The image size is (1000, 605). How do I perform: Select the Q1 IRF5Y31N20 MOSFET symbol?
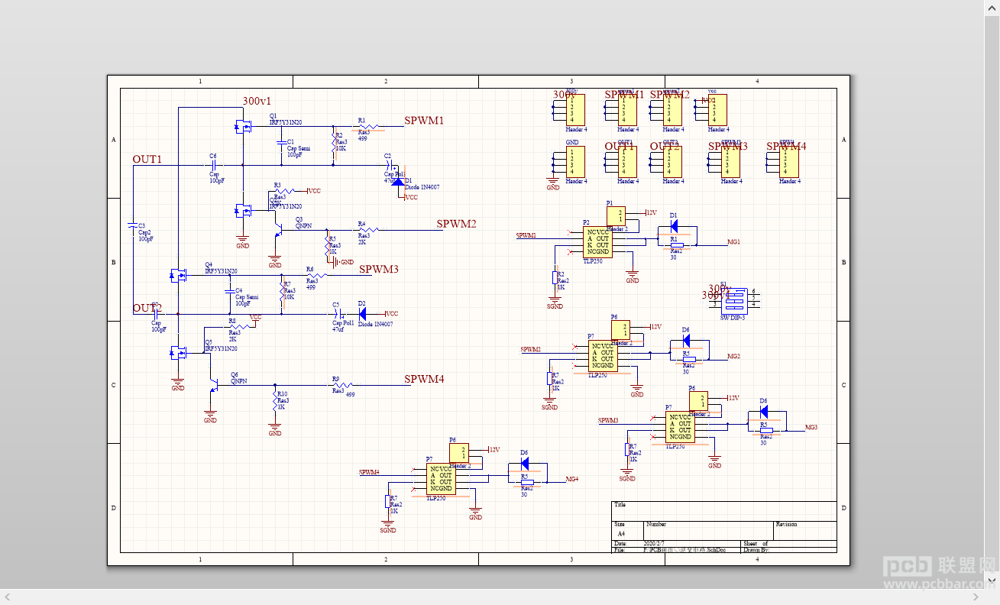[244, 126]
